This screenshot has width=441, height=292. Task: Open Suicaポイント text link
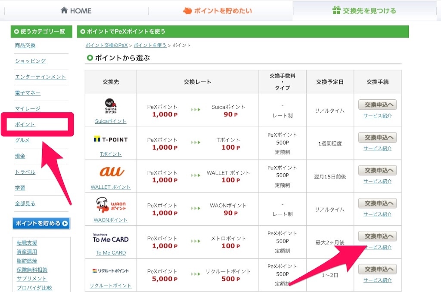coord(111,121)
